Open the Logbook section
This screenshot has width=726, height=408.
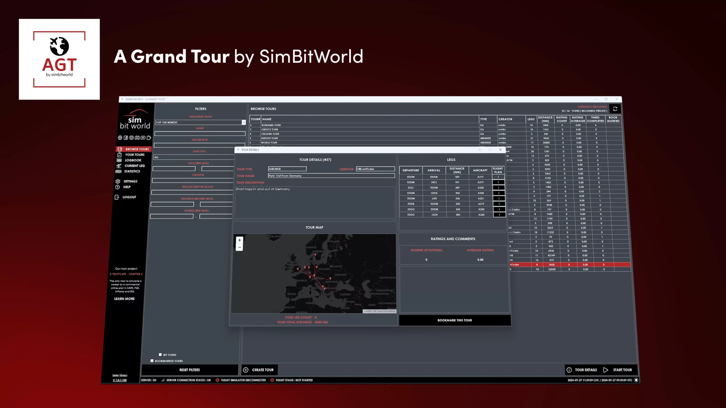tap(133, 160)
